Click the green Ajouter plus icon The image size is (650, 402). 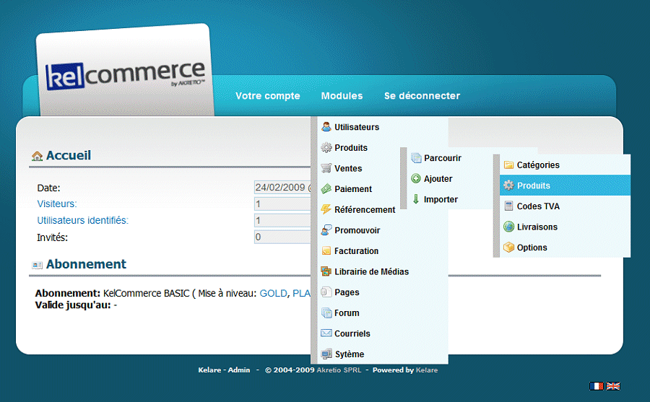pos(416,179)
